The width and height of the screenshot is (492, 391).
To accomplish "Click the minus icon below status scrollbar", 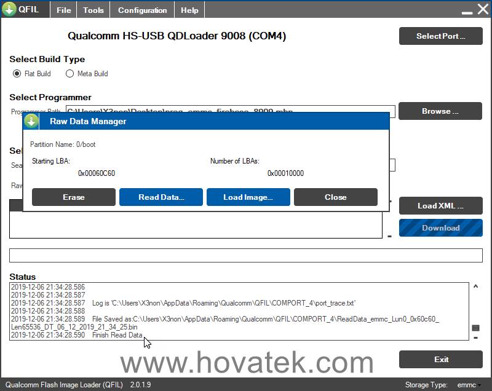I will click(475, 338).
